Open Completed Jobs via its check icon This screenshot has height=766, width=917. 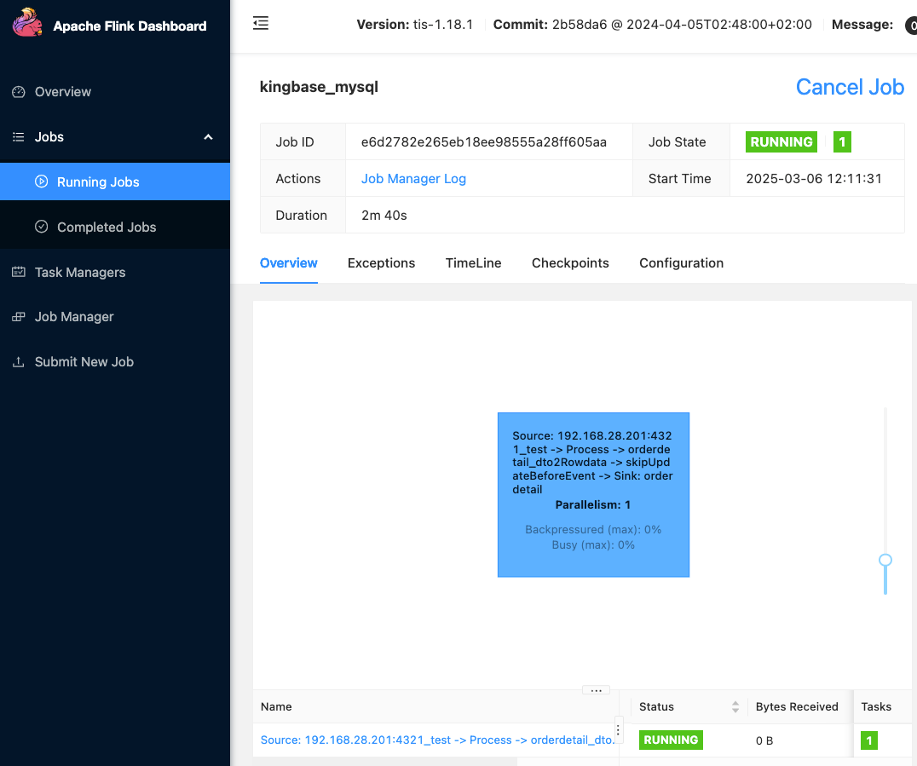[40, 227]
